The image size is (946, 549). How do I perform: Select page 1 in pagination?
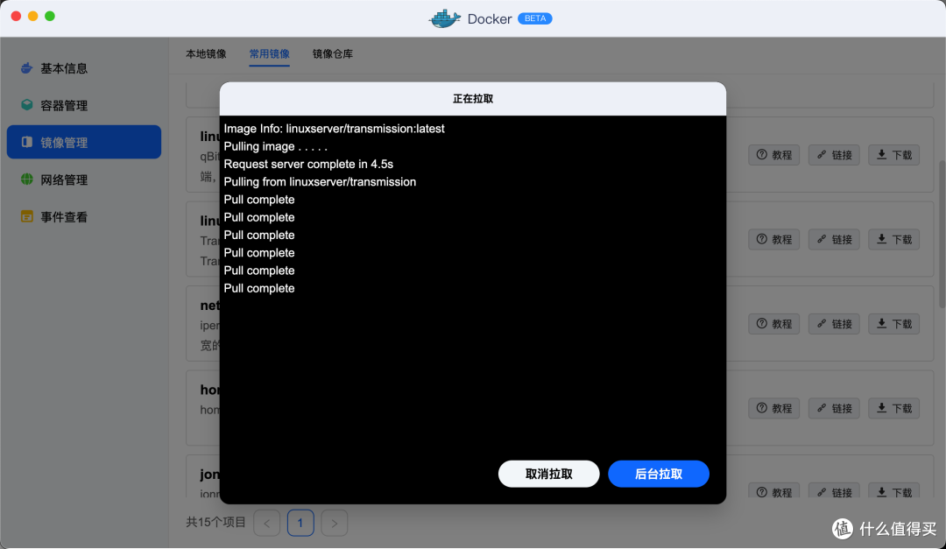point(300,523)
